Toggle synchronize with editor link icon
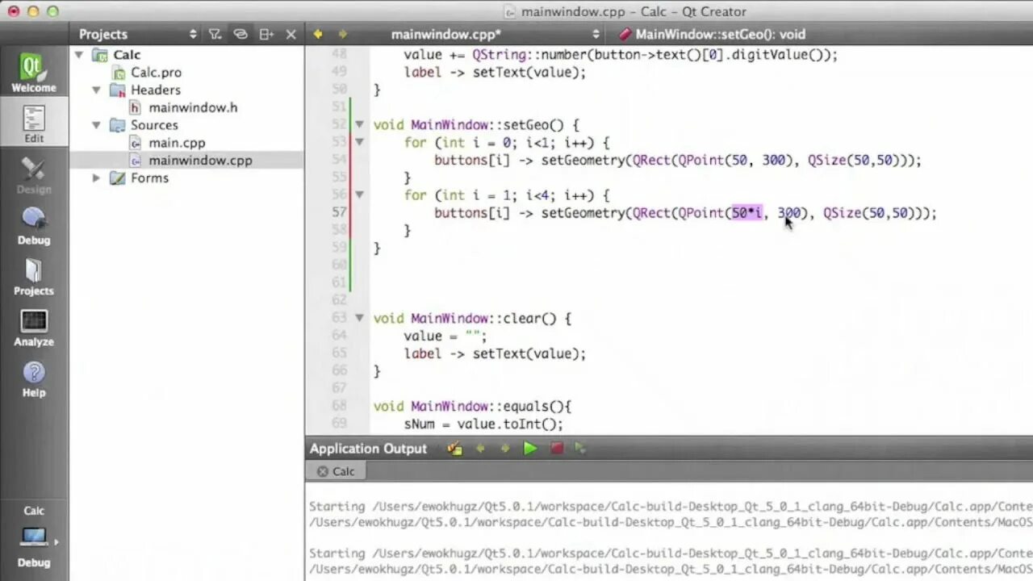 coord(240,34)
